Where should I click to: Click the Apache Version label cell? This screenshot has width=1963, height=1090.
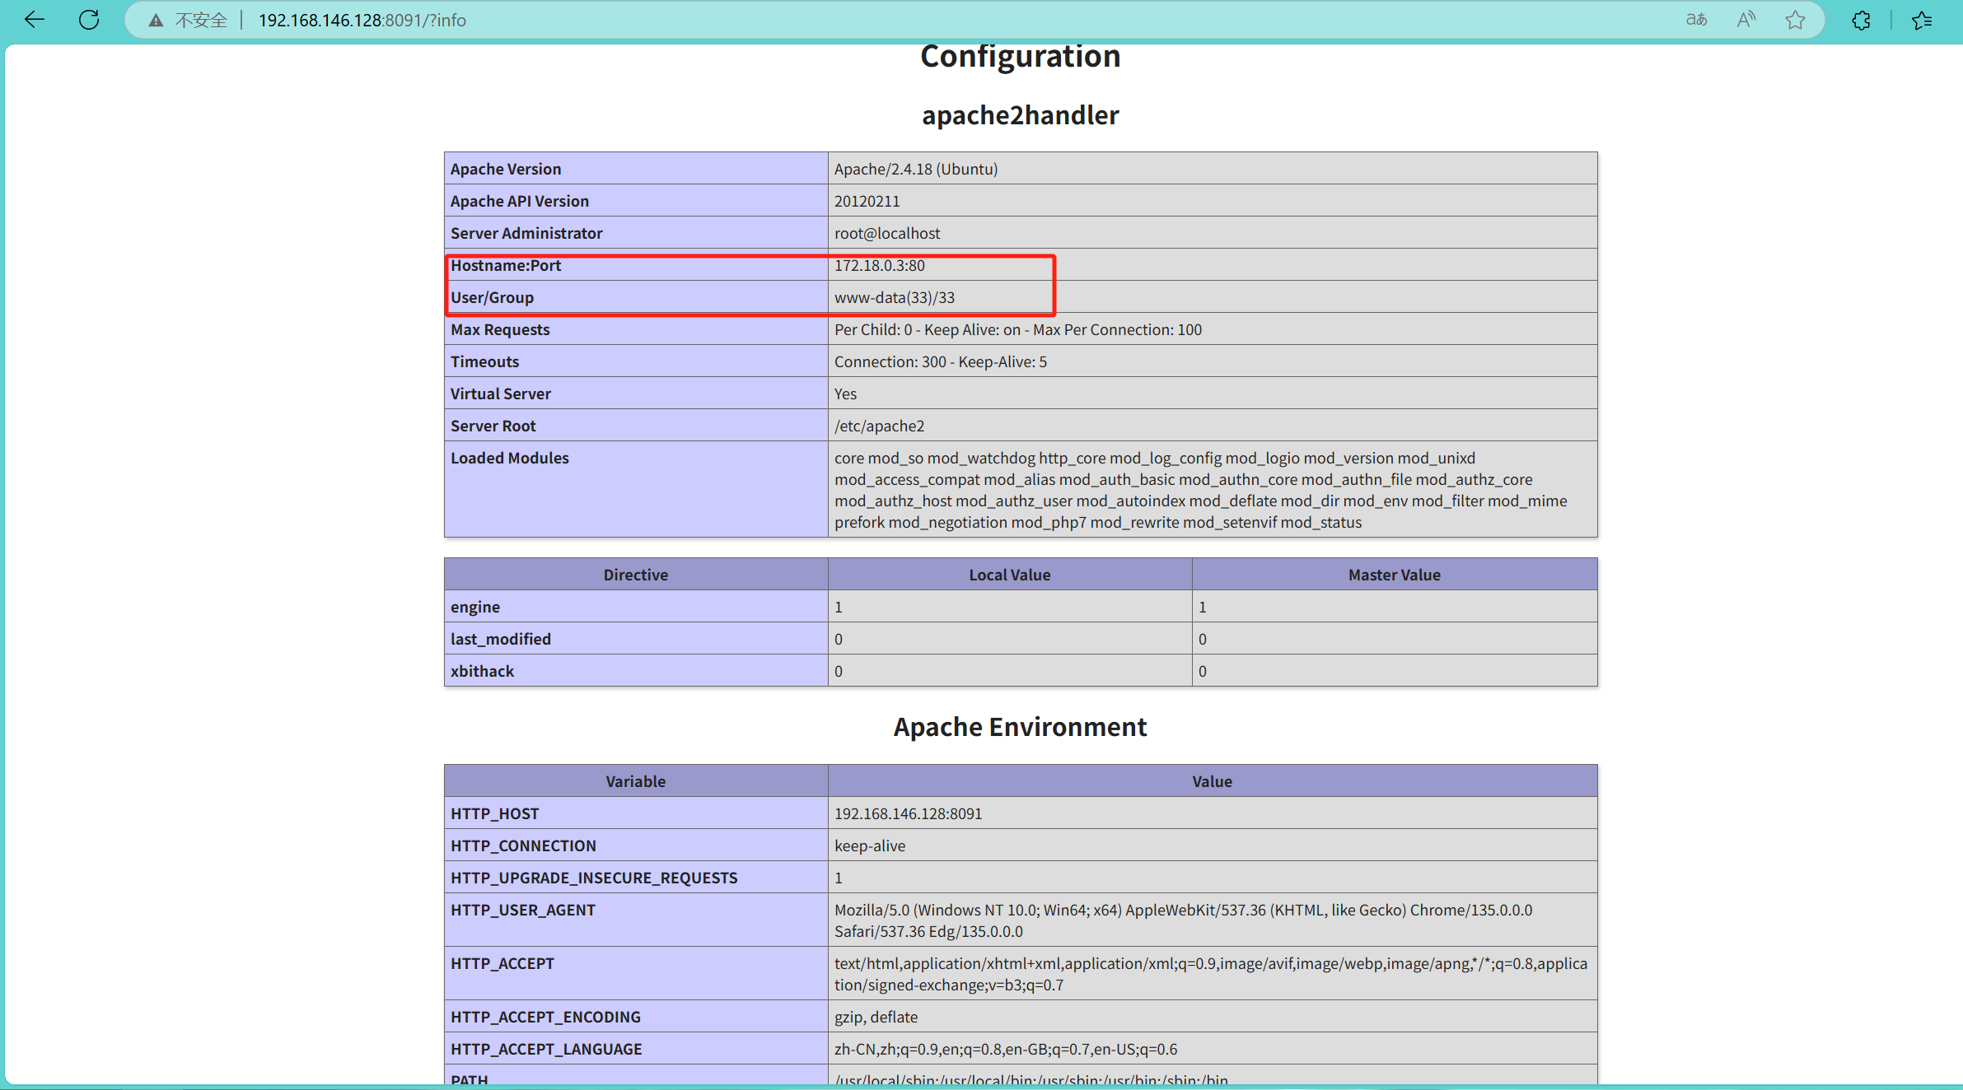tap(506, 169)
